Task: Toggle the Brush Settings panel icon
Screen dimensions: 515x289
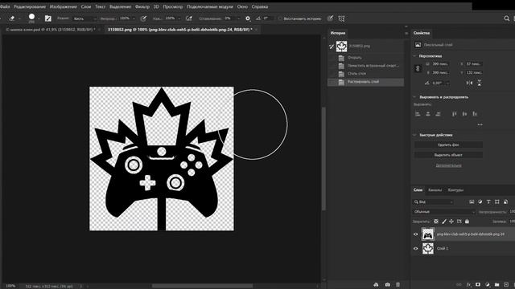Action: (x=48, y=18)
